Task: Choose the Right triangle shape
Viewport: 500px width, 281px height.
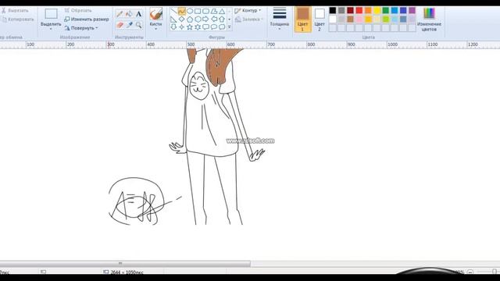Action: pyautogui.click(x=173, y=19)
